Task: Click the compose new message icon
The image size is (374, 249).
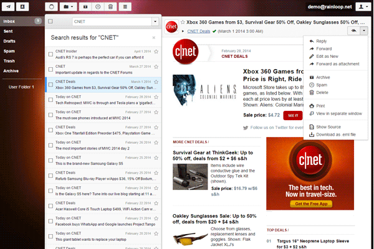Action: pos(7,6)
